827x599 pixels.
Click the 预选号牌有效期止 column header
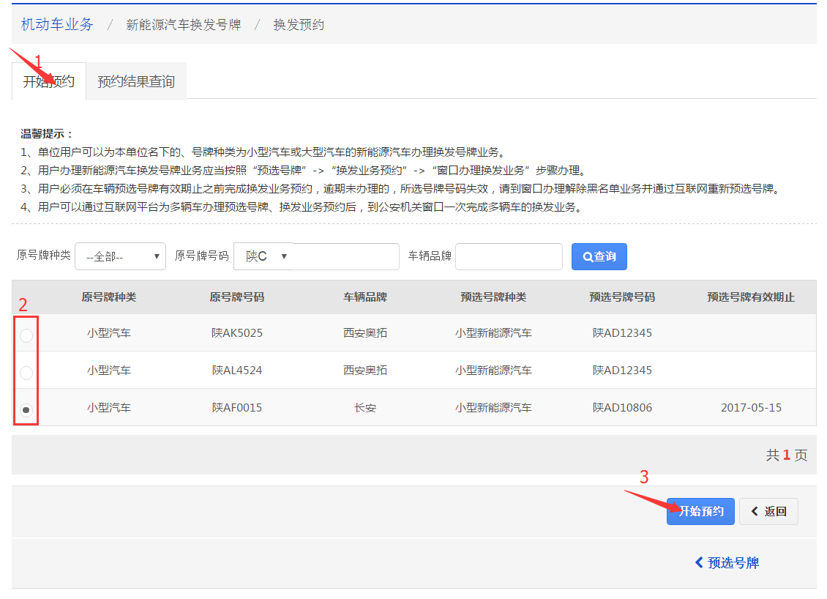[750, 297]
